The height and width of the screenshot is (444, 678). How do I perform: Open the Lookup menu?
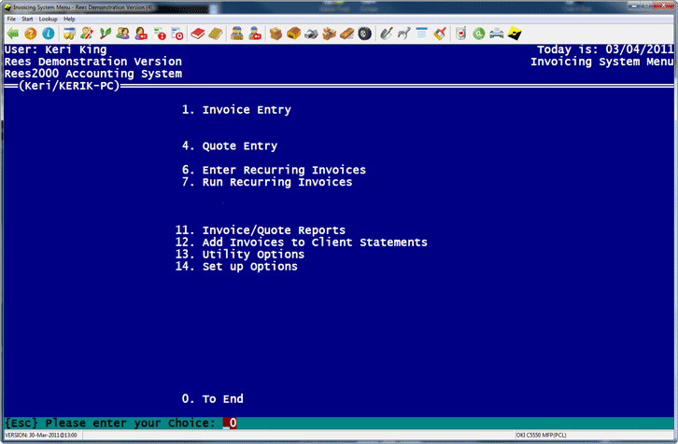click(48, 19)
